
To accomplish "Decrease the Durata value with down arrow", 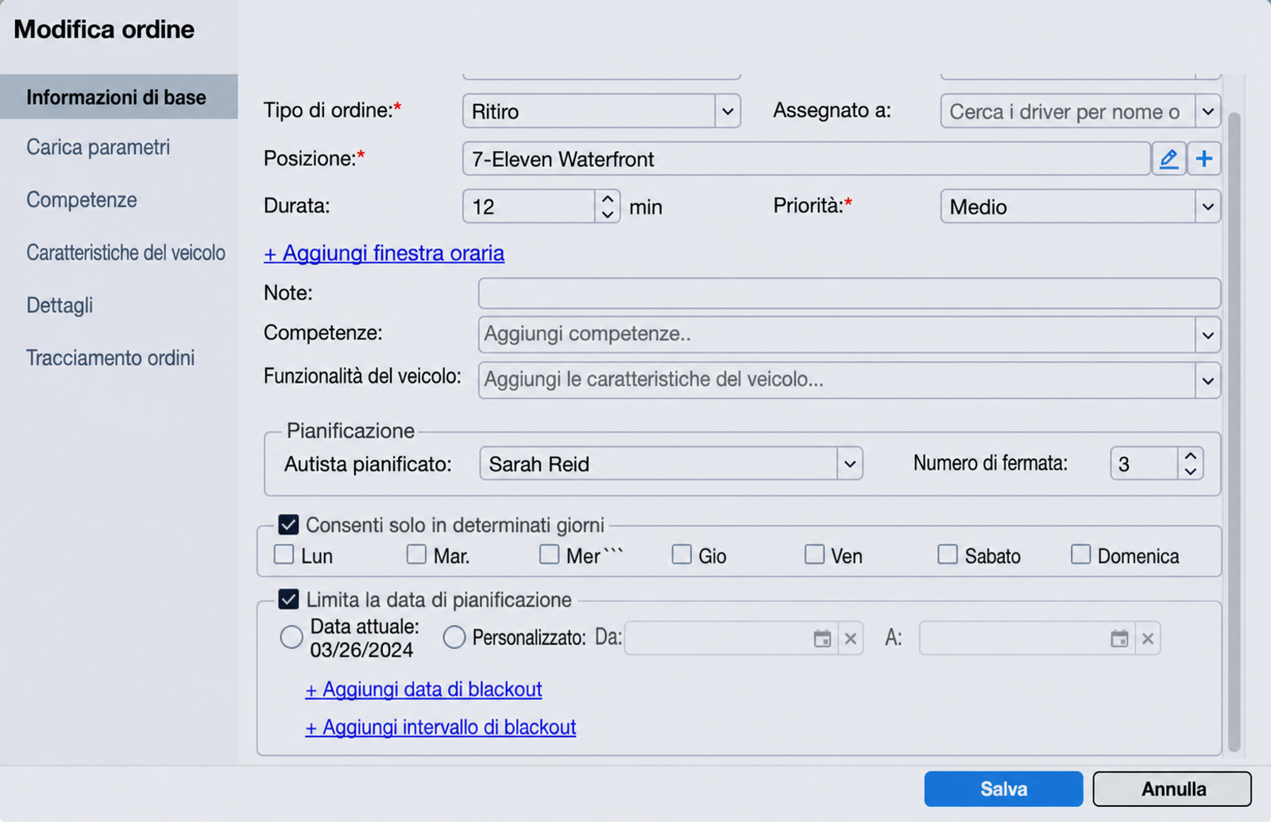I will pyautogui.click(x=608, y=214).
